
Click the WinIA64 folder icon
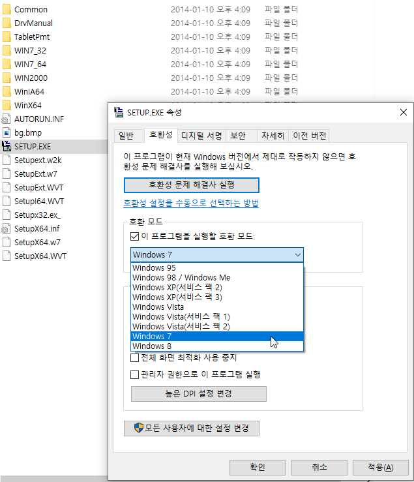pos(7,91)
